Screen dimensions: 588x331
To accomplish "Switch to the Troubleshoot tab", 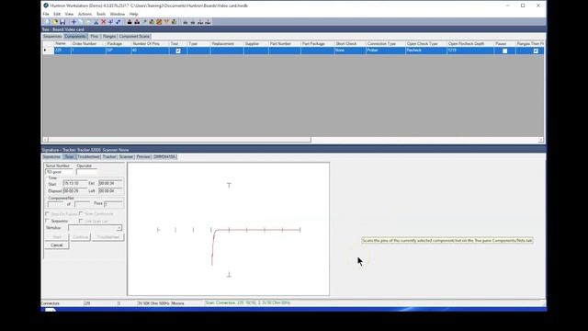I will click(88, 157).
